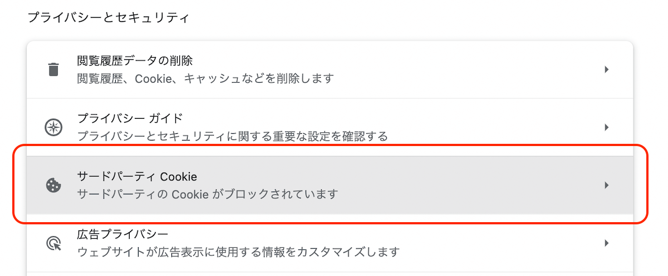The height and width of the screenshot is (276, 668).
Task: Click the プライバシーとセキュリティに関する重要な設定を確認する description
Action: 232,136
